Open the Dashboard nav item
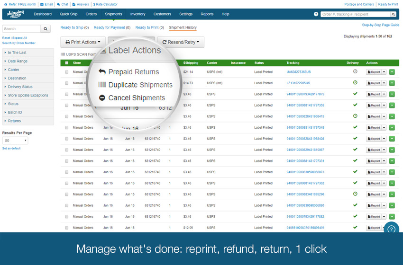 click(43, 14)
